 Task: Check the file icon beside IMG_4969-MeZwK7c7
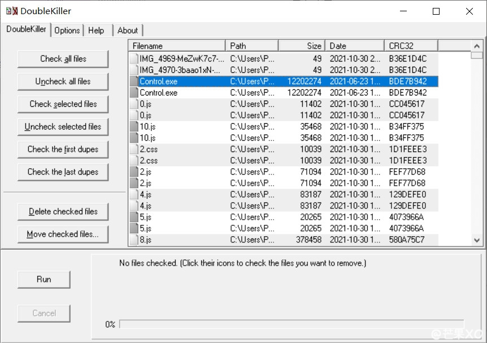pyautogui.click(x=134, y=59)
